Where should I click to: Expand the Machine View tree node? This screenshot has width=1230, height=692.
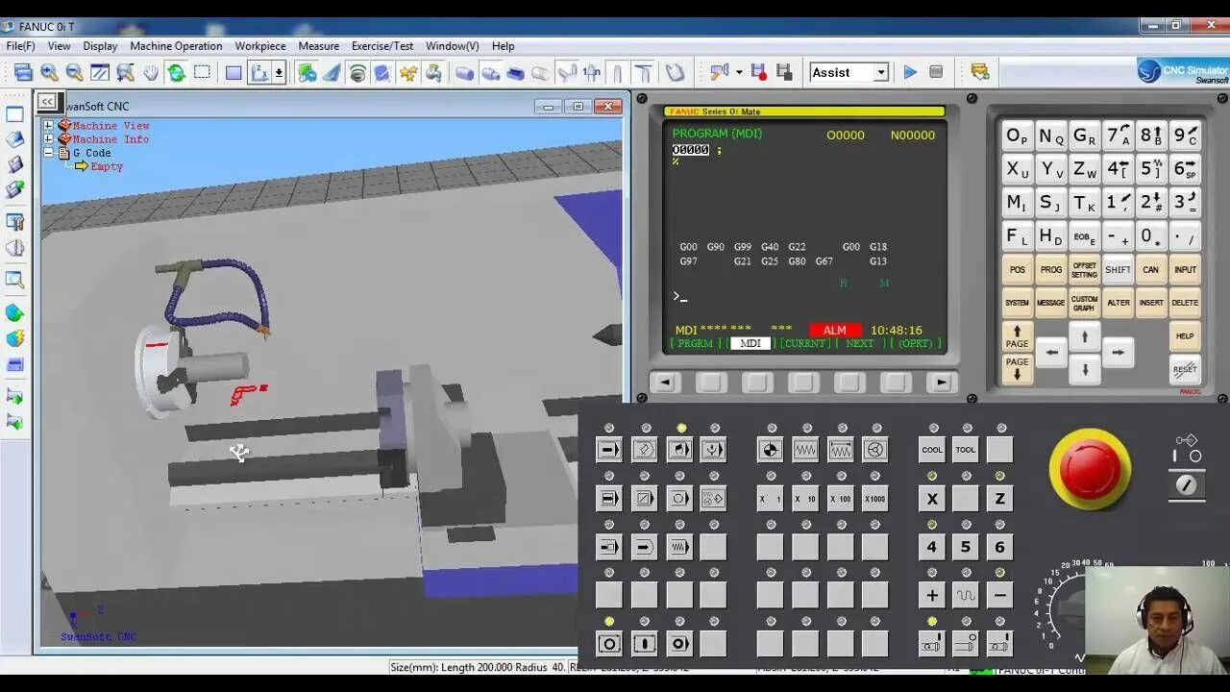48,126
